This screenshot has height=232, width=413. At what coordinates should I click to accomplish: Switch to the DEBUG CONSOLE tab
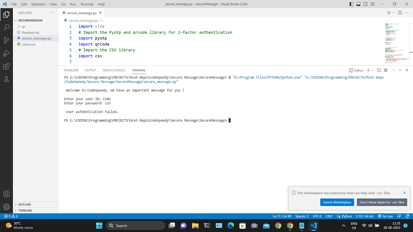pyautogui.click(x=114, y=70)
